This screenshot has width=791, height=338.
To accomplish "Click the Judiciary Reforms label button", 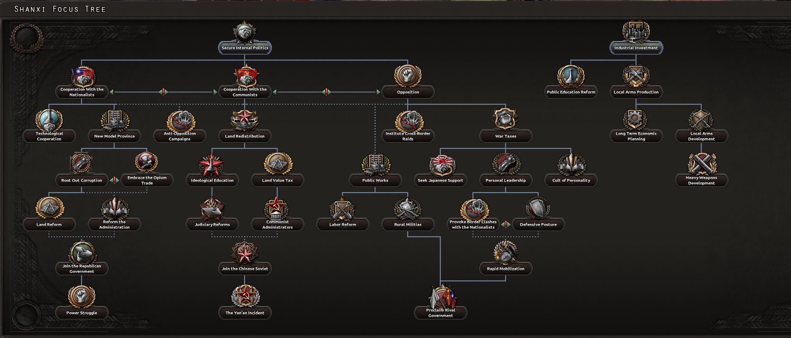I will click(212, 225).
